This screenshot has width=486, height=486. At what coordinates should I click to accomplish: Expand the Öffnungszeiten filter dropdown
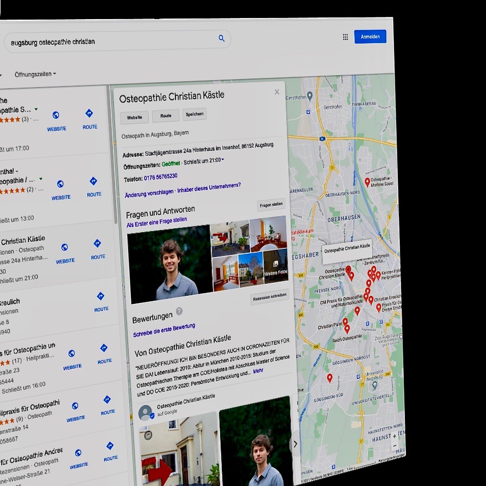click(x=35, y=74)
